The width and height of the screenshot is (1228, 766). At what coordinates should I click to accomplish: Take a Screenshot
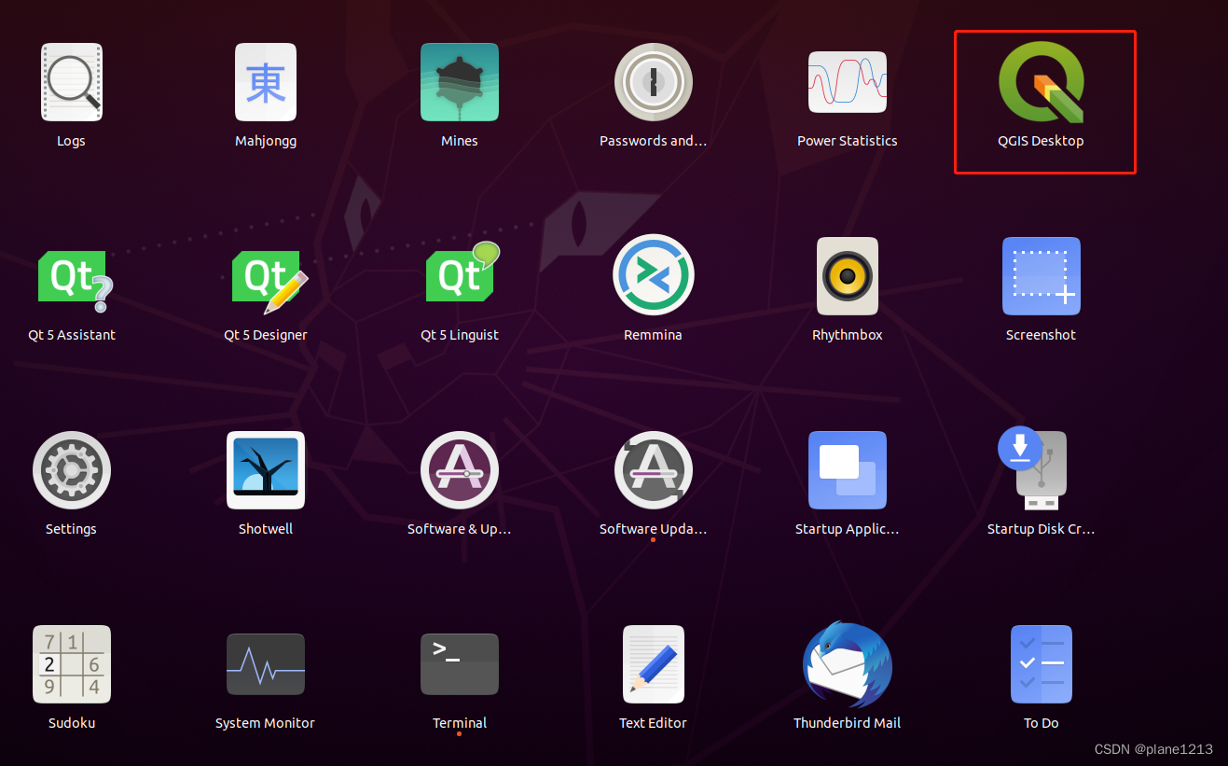(1041, 275)
